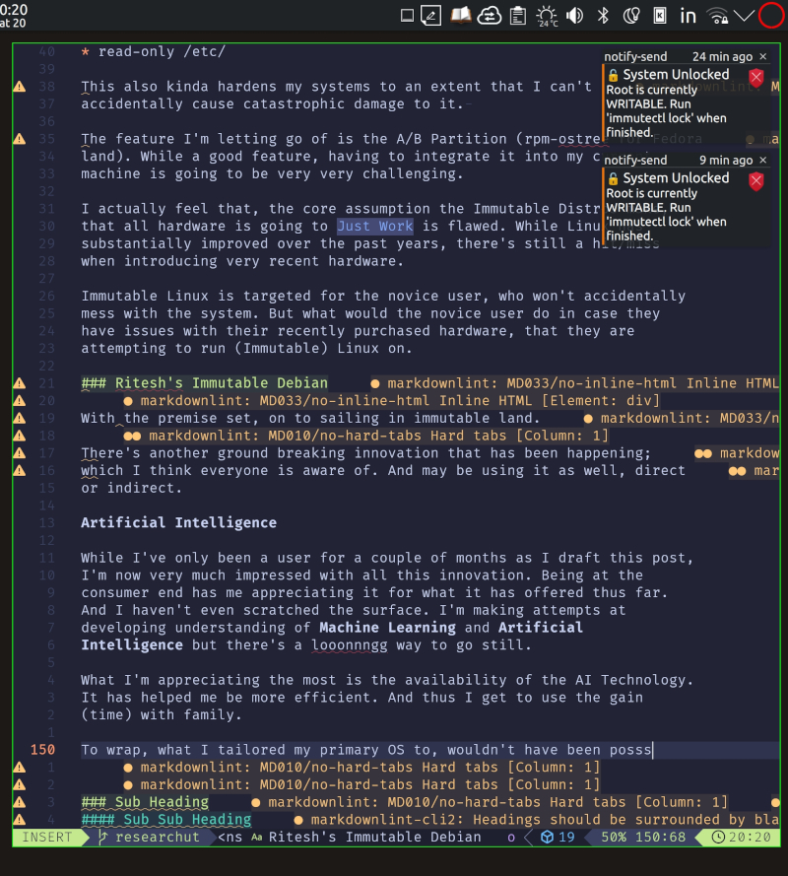Click the clock icon in the statusline

[x=719, y=837]
